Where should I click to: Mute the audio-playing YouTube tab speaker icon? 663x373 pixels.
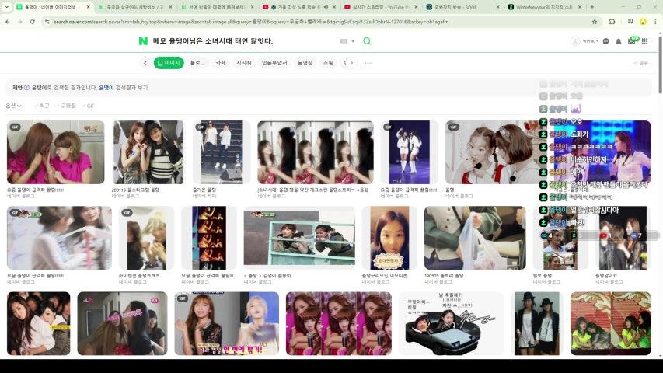pyautogui.click(x=326, y=7)
